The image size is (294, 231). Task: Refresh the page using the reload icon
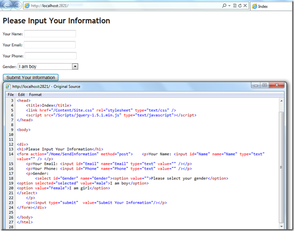coord(240,6)
